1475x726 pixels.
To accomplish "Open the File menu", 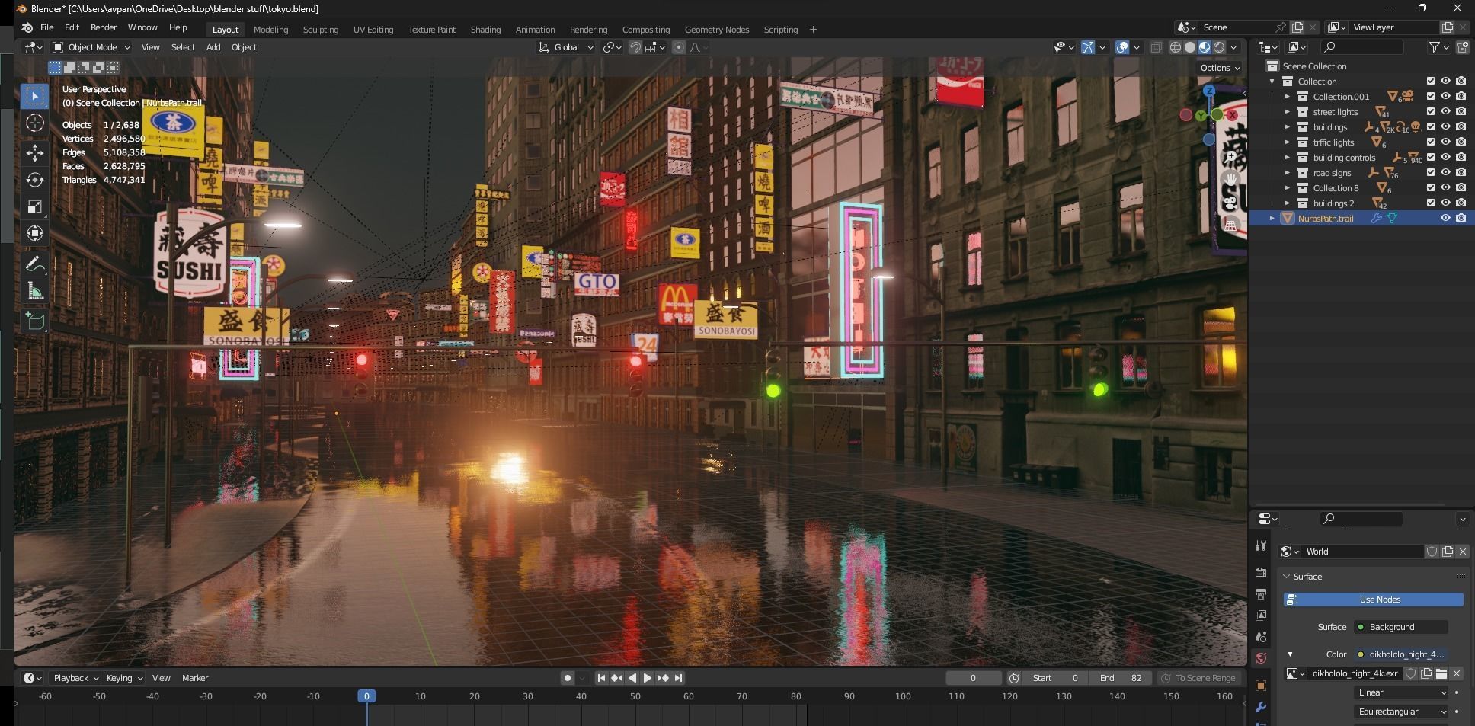I will pos(46,27).
